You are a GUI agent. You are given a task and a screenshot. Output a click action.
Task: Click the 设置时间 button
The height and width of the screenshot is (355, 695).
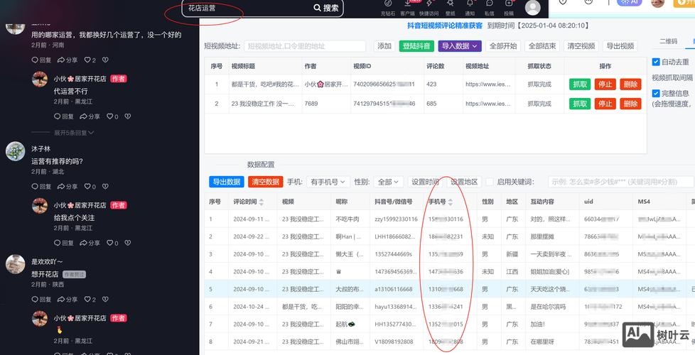(425, 182)
